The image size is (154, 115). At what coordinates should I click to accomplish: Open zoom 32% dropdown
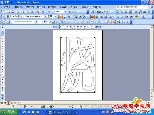(65, 12)
